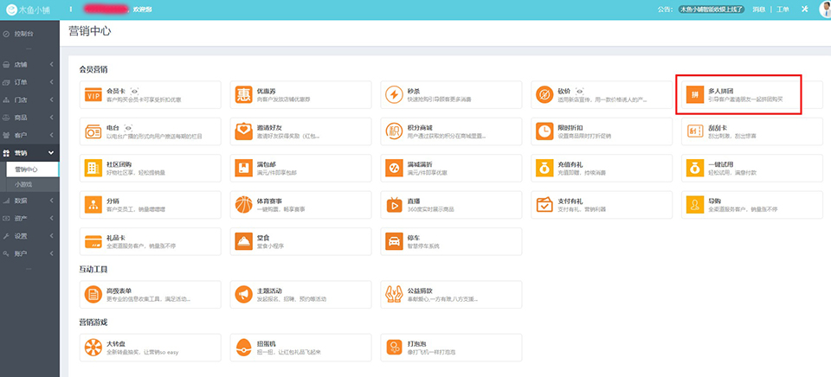Open the 会员卡 VIP card icon
Screen dimensions: 831x377
93,94
